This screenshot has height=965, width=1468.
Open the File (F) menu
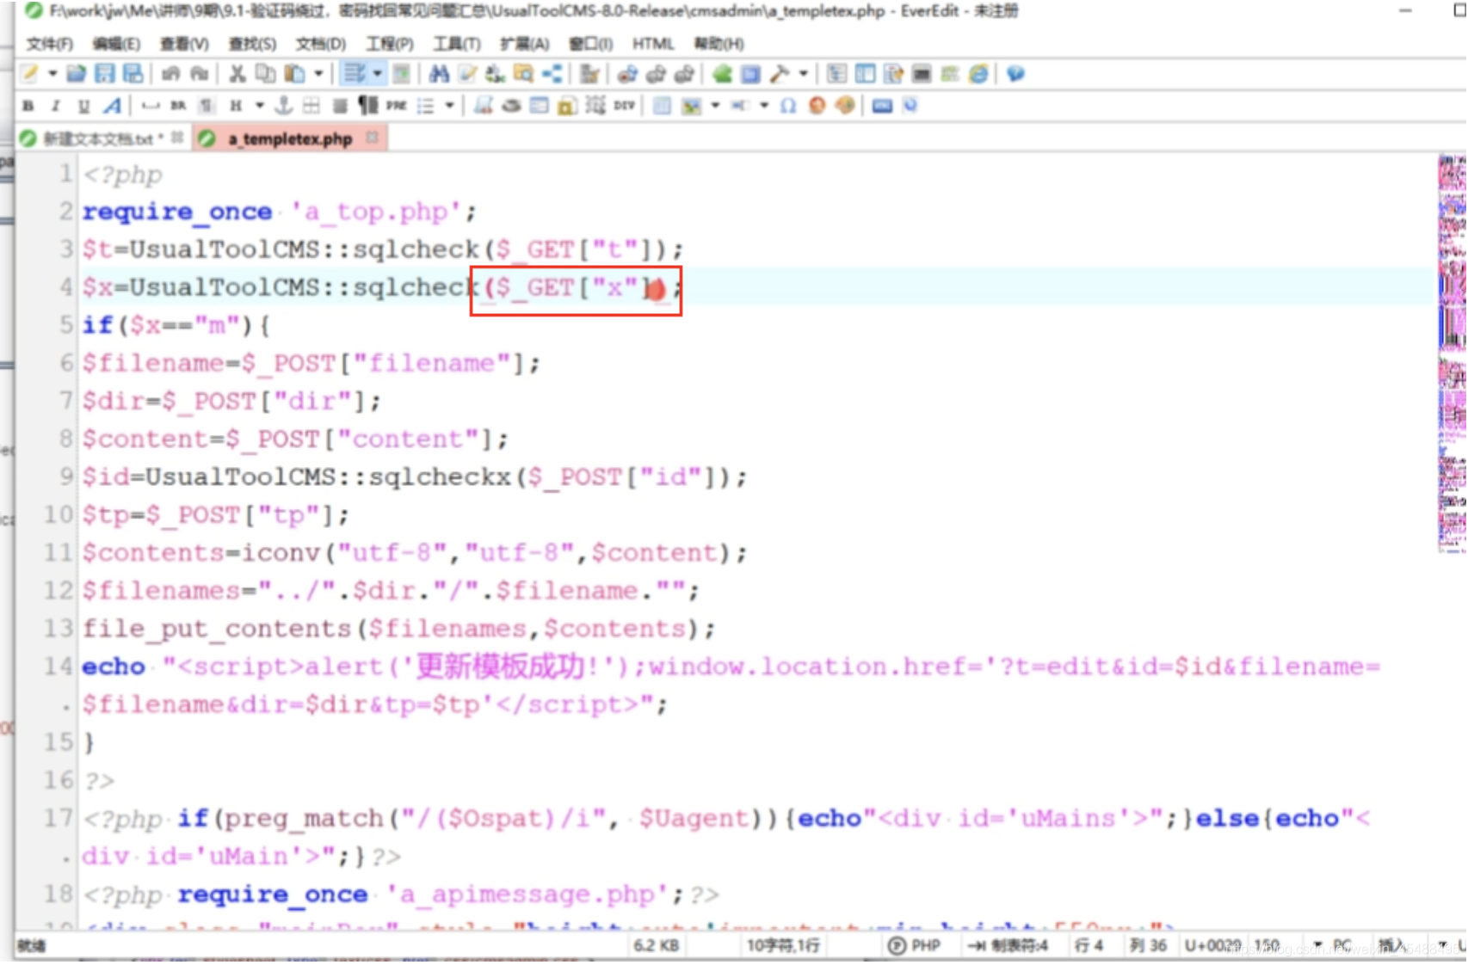49,43
